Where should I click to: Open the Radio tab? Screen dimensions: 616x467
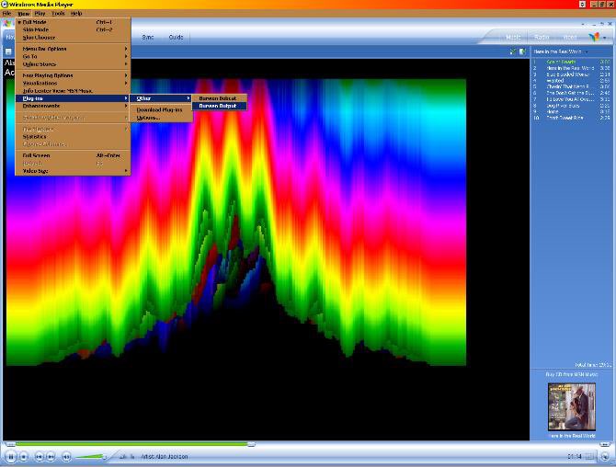542,38
